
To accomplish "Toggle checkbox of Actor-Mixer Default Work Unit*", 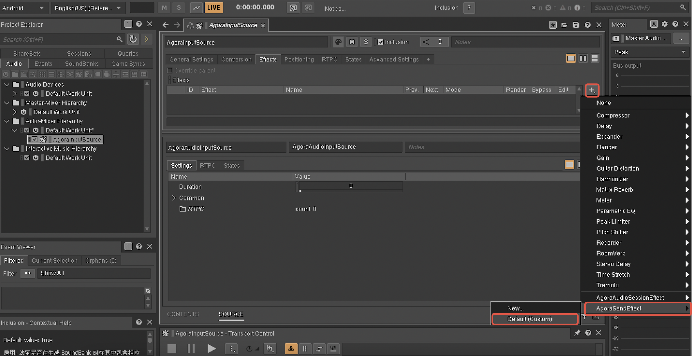I will [x=27, y=130].
